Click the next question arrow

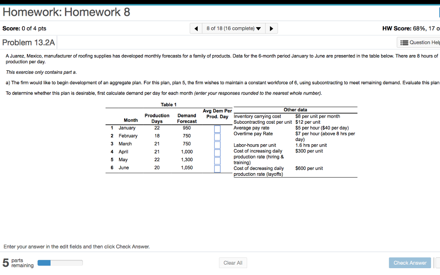click(271, 28)
